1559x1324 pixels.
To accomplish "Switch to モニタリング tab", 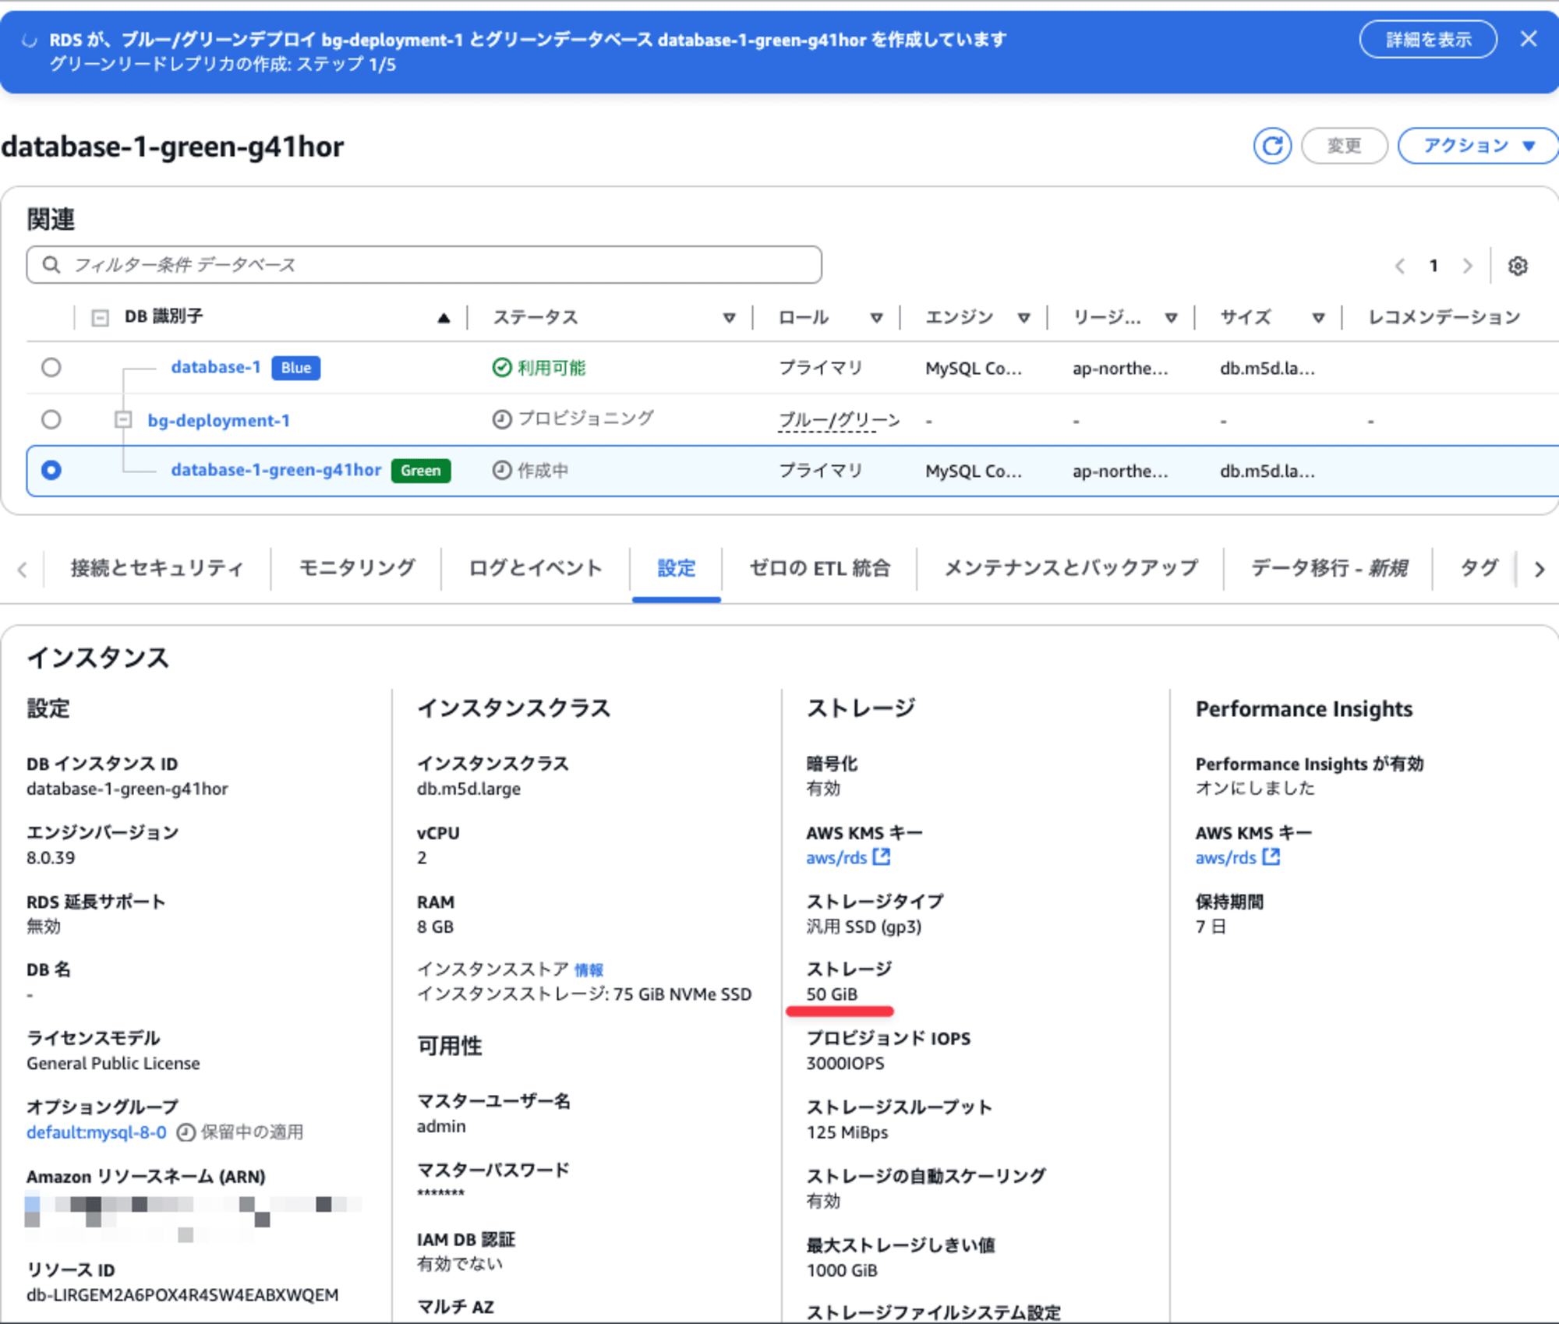I will tap(357, 568).
